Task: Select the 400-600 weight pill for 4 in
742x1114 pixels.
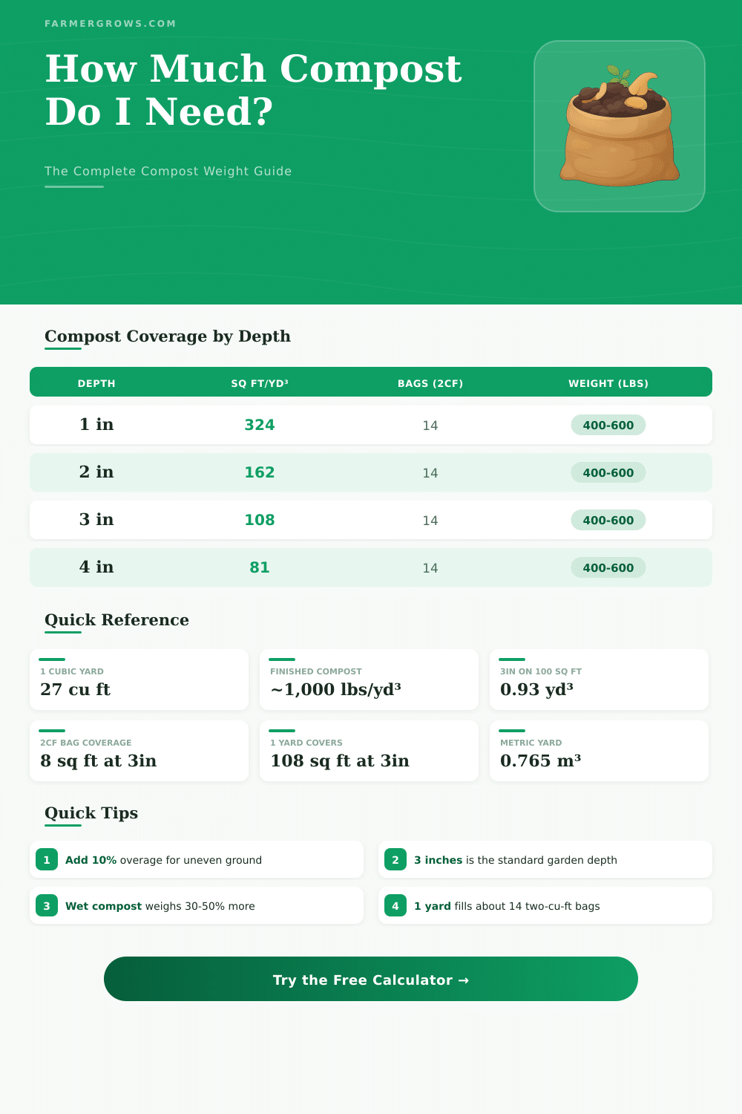Action: tap(608, 567)
